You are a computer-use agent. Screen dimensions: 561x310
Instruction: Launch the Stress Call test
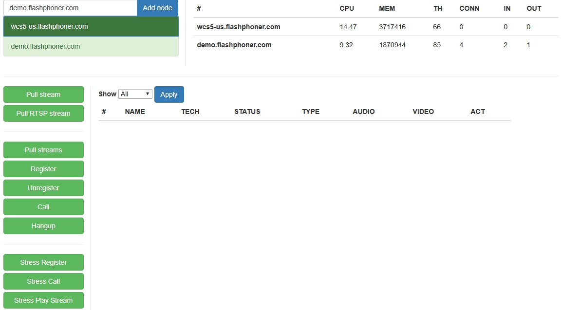point(43,281)
